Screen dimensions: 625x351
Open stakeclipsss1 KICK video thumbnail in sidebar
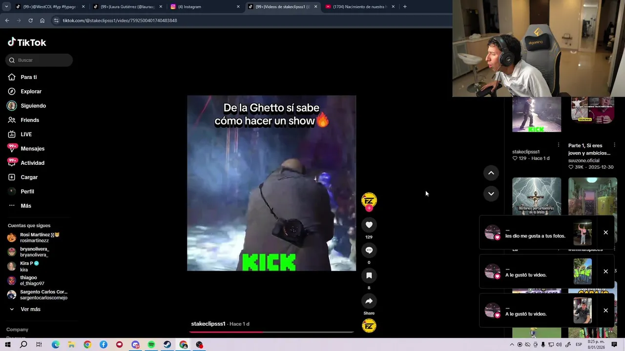[537, 115]
